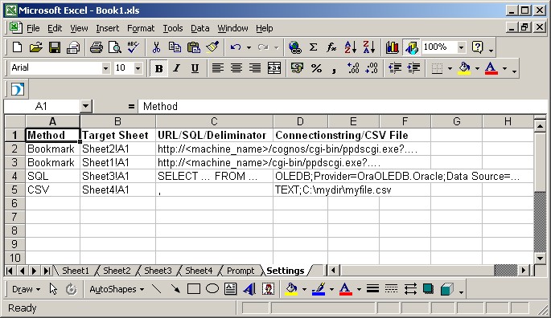Viewport: 551px width, 318px height.
Task: Open the 100% zoom dropdown
Action: [462, 47]
